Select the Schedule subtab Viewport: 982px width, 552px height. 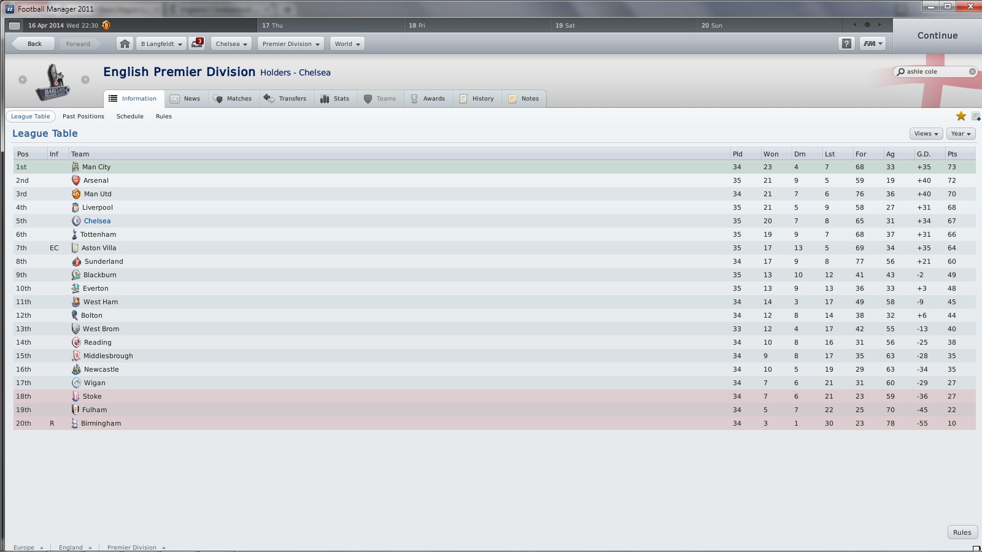(130, 117)
